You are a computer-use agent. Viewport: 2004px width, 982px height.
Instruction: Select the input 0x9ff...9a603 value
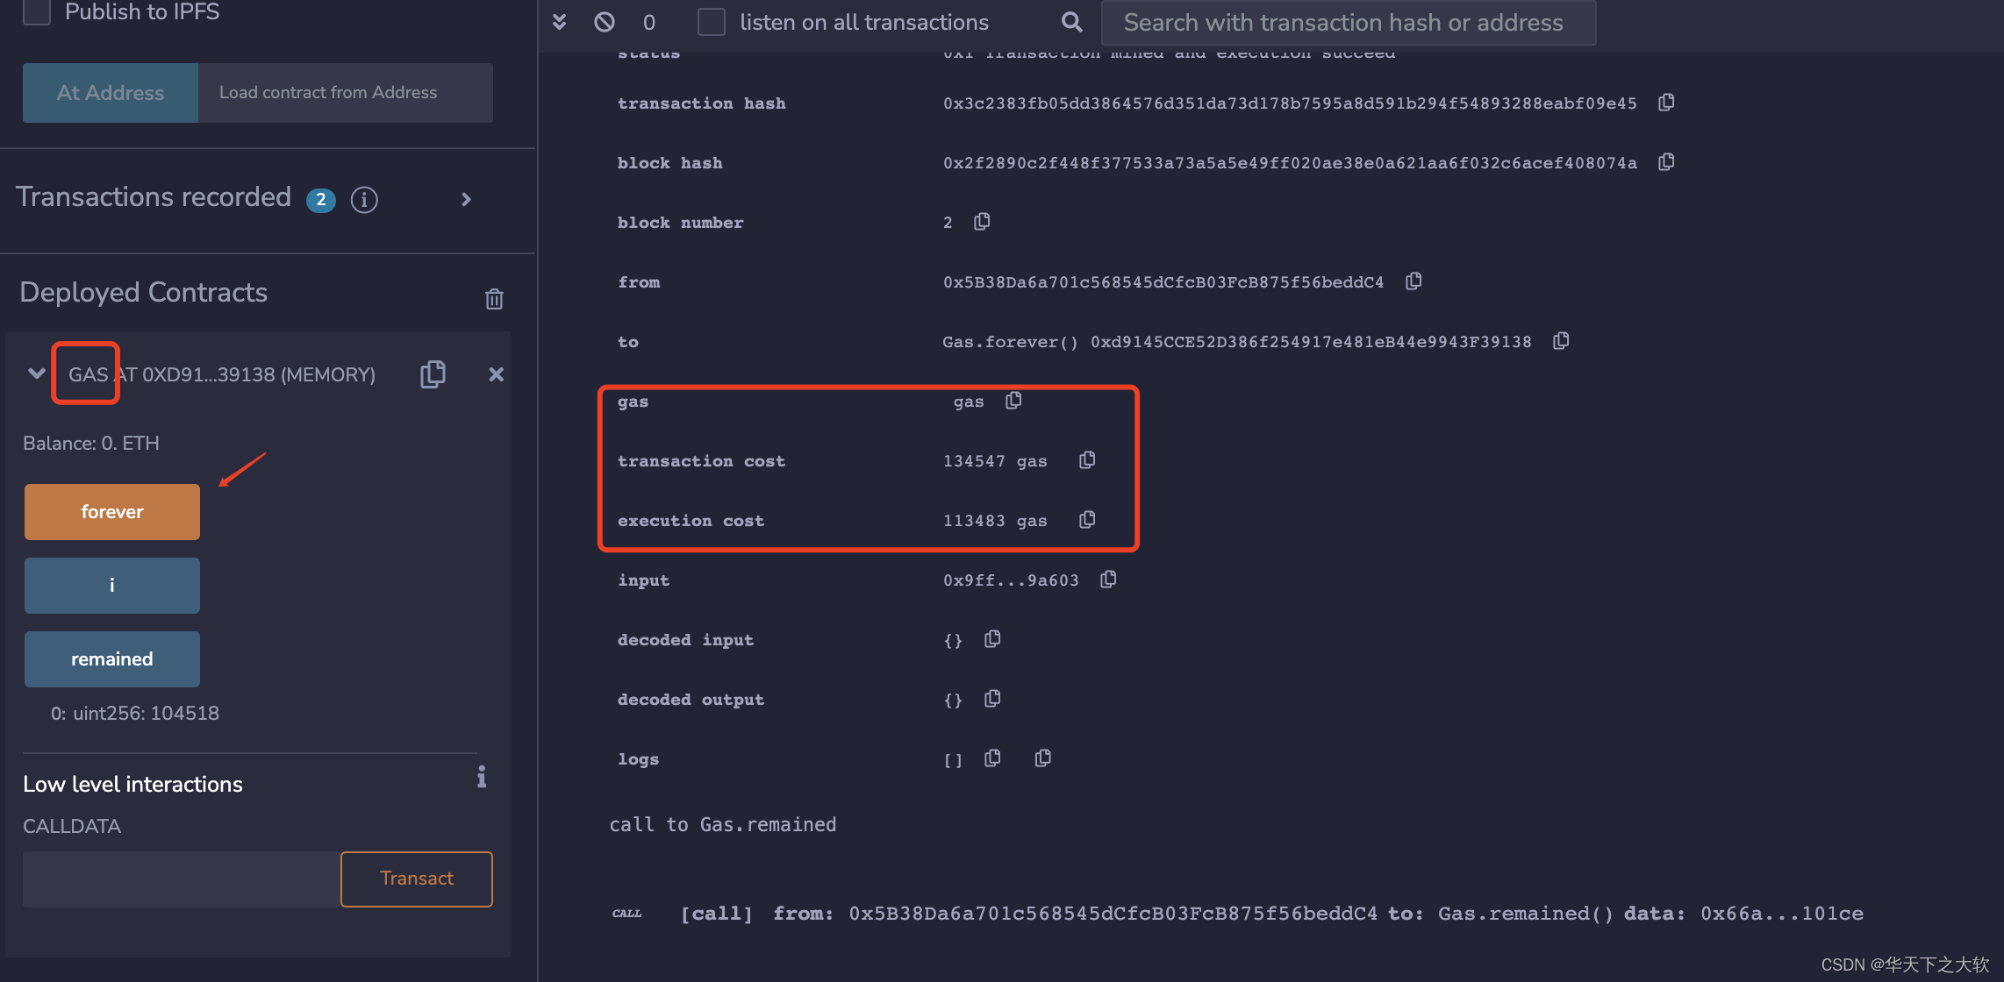click(1011, 580)
